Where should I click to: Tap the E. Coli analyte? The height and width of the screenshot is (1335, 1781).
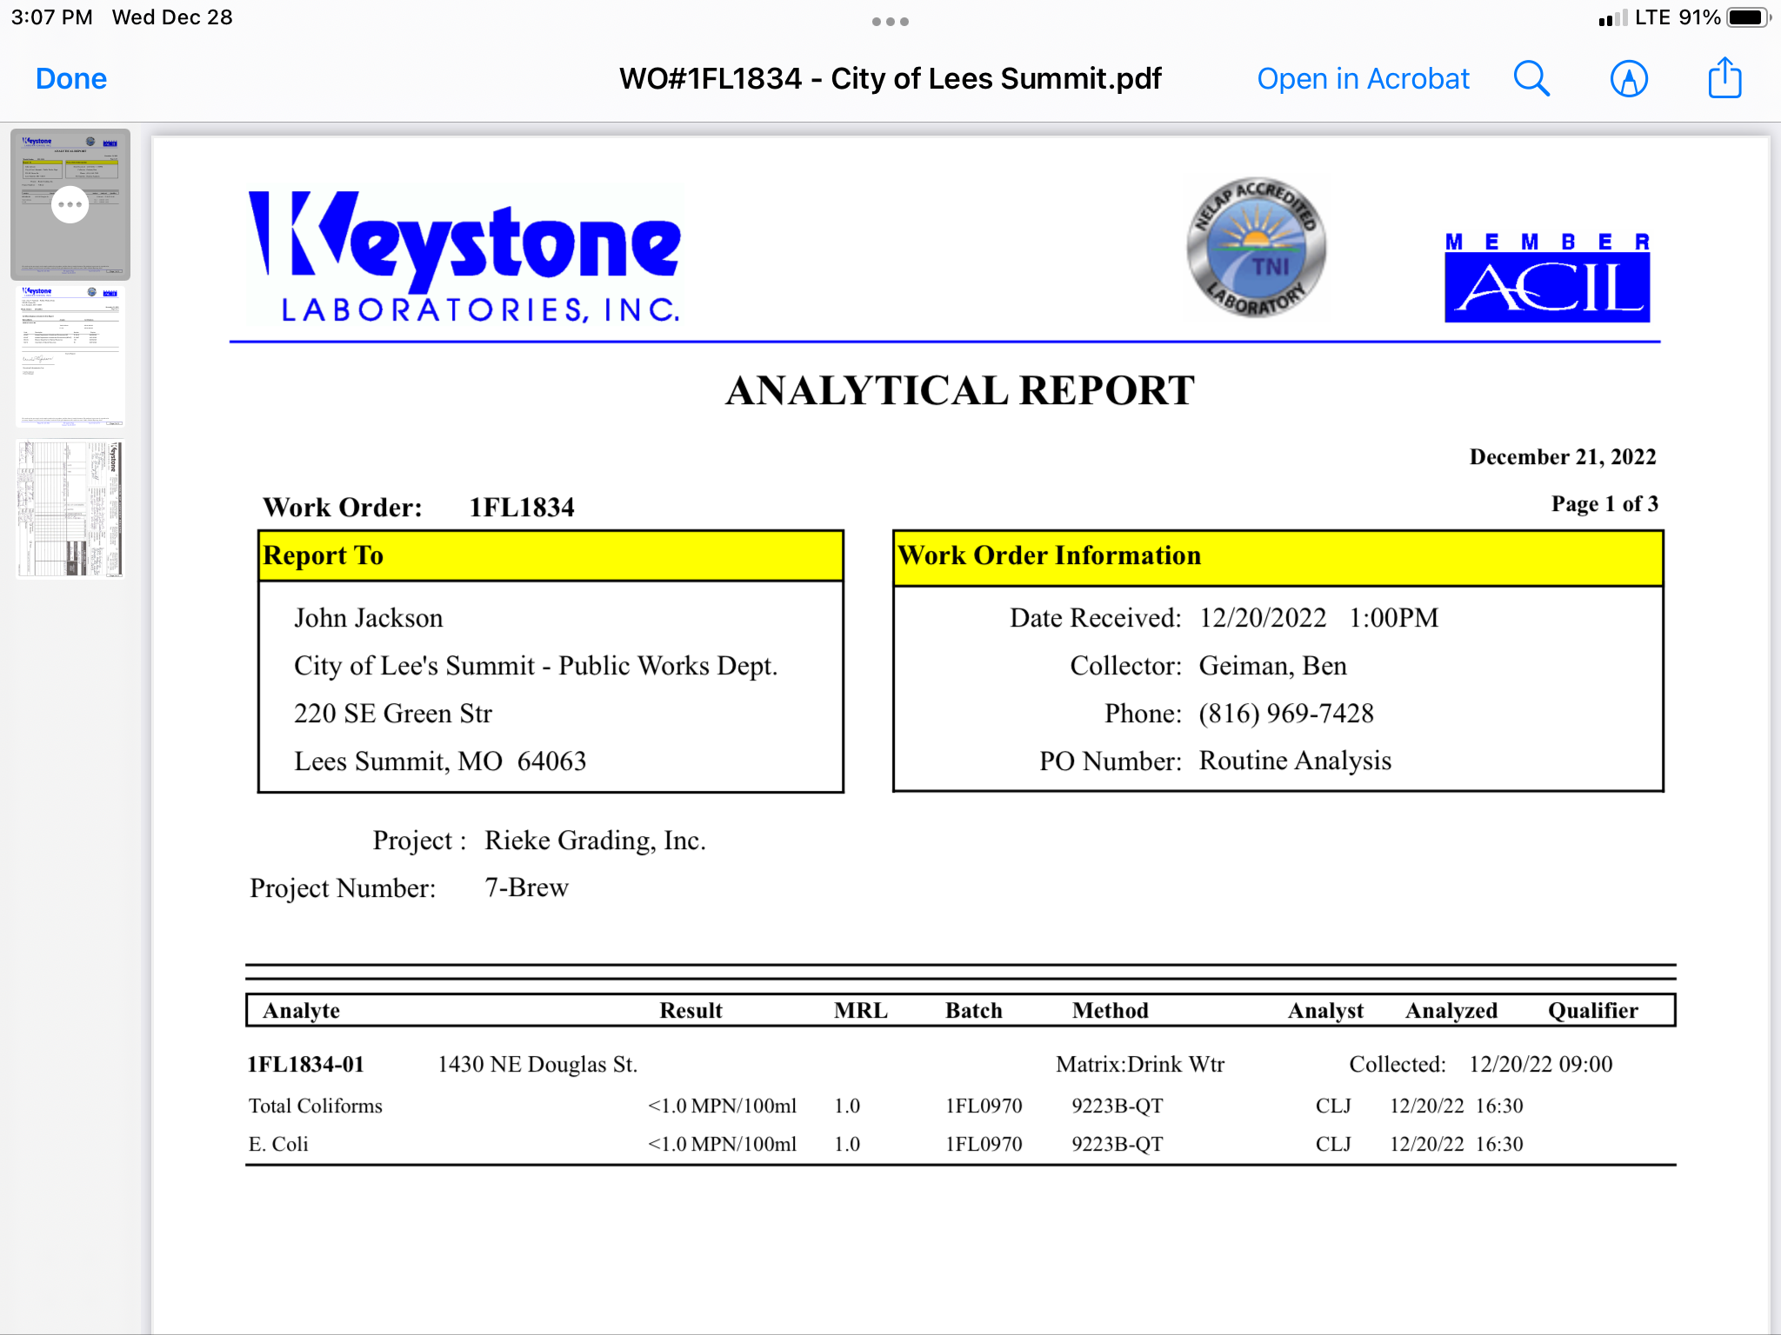[278, 1145]
